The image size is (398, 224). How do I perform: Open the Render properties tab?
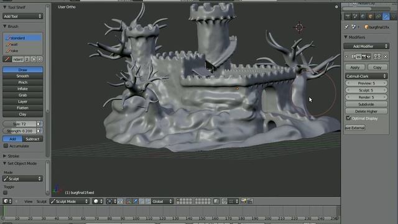click(x=348, y=17)
